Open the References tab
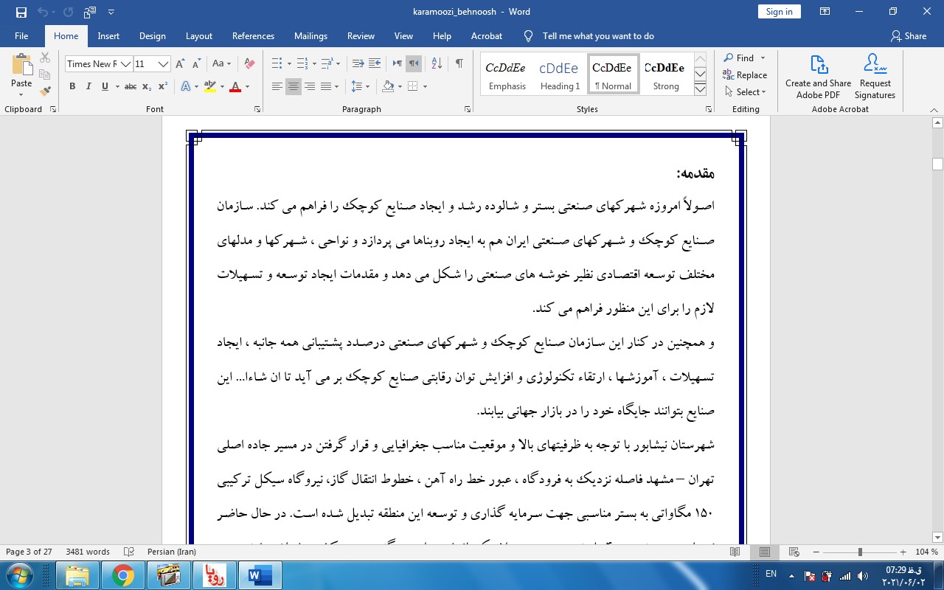This screenshot has height=590, width=944. click(253, 36)
